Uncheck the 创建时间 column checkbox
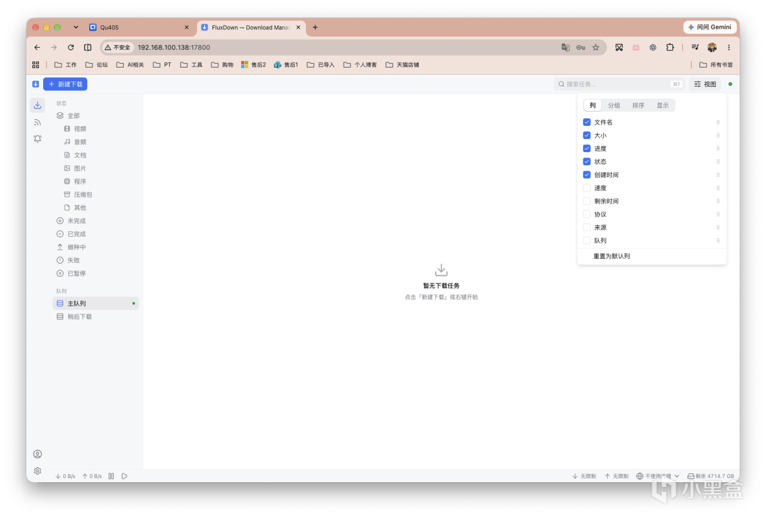Screen dimensions: 766x517 coord(586,175)
